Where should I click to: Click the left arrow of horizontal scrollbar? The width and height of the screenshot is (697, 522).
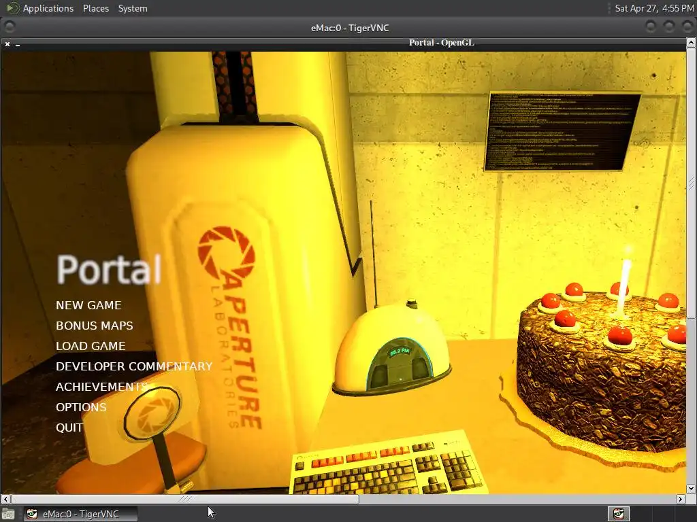click(x=5, y=500)
